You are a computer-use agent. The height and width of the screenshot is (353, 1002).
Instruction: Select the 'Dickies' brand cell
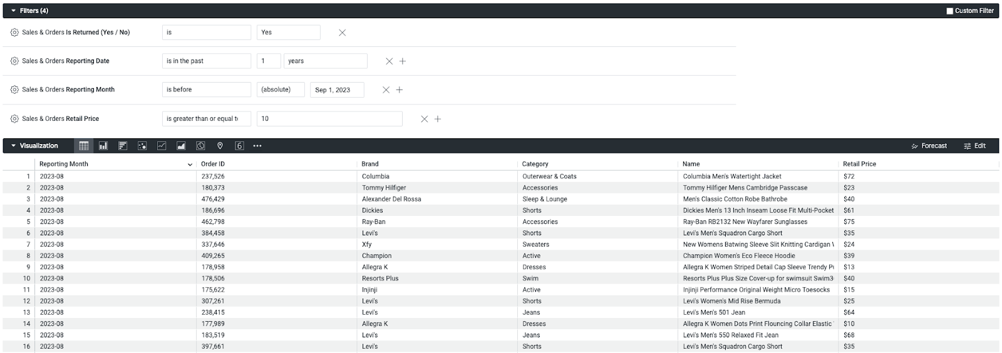coord(437,210)
